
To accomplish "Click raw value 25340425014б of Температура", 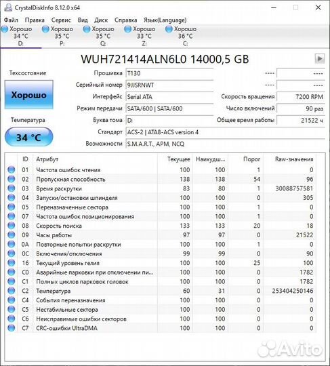I will tap(293, 291).
